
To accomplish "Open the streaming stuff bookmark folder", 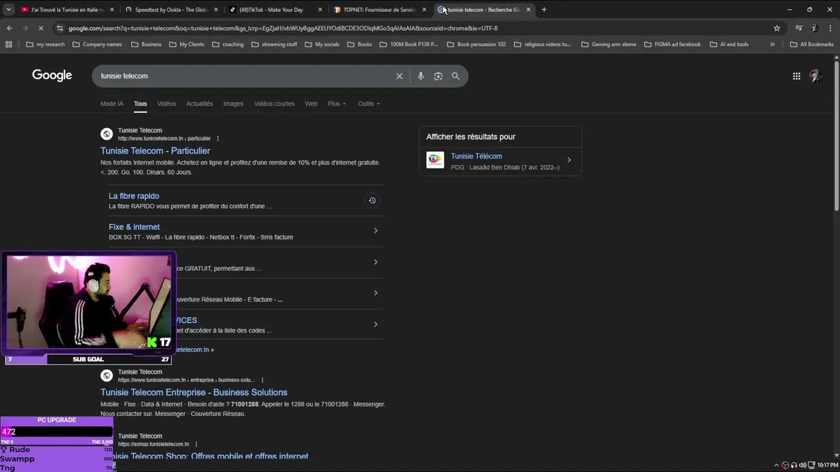I will pos(274,45).
